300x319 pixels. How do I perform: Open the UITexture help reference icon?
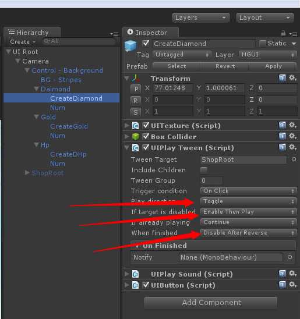coord(282,125)
